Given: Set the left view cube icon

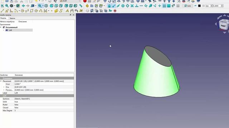Looking at the screenshot, I should click(x=75, y=6).
